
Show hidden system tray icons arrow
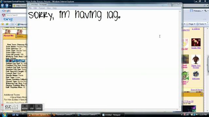(x=182, y=115)
